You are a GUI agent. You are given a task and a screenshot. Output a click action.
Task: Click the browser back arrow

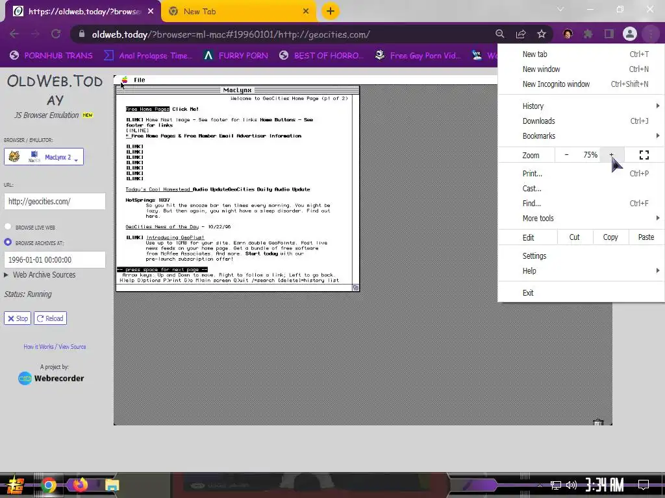point(14,34)
